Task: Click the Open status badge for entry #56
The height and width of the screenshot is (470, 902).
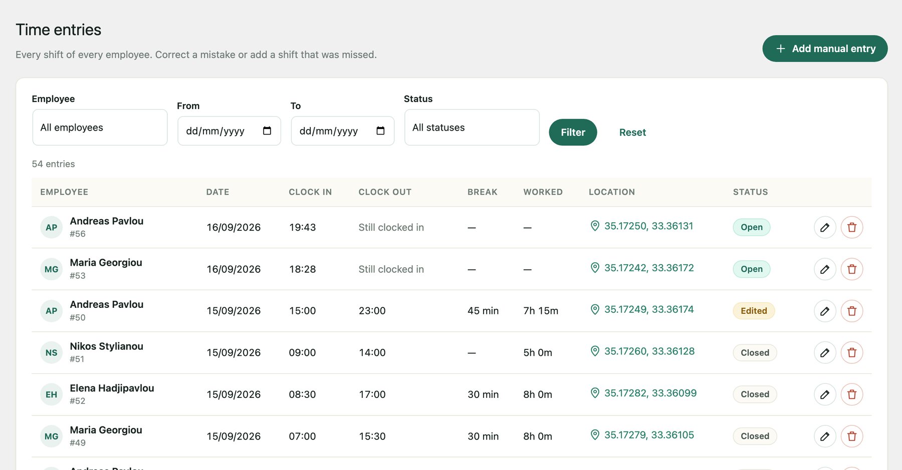Action: pos(752,227)
